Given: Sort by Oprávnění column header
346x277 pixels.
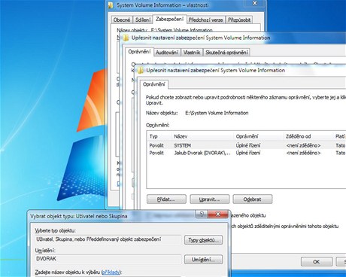Looking at the screenshot, I should click(x=259, y=136).
